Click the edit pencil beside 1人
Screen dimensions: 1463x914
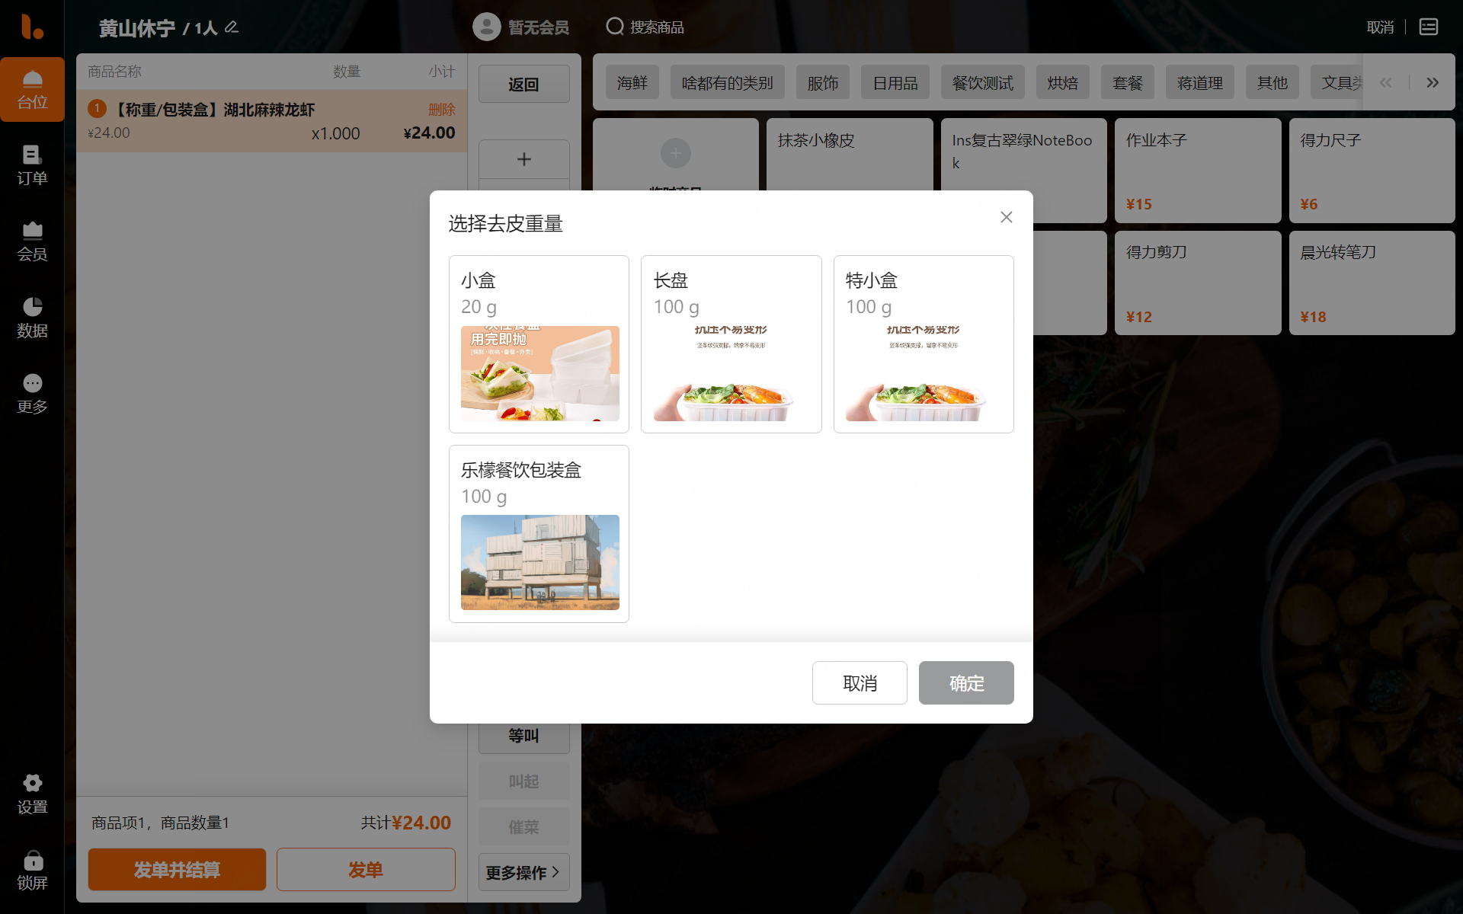point(232,27)
